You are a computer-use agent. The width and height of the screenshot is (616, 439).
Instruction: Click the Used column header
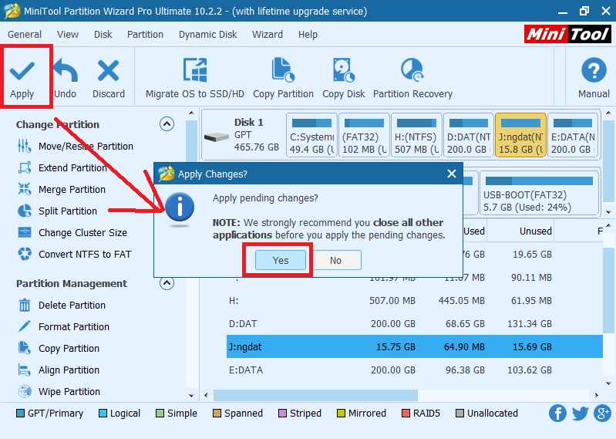474,231
